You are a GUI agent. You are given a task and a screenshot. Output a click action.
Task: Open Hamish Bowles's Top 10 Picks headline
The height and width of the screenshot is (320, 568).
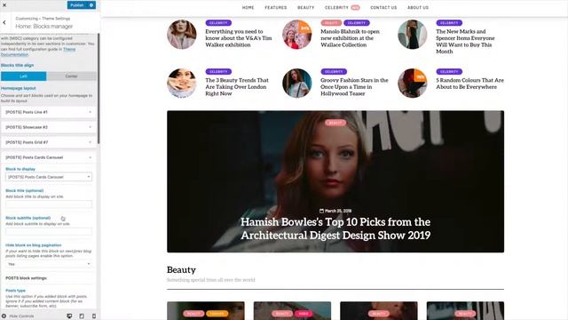335,228
